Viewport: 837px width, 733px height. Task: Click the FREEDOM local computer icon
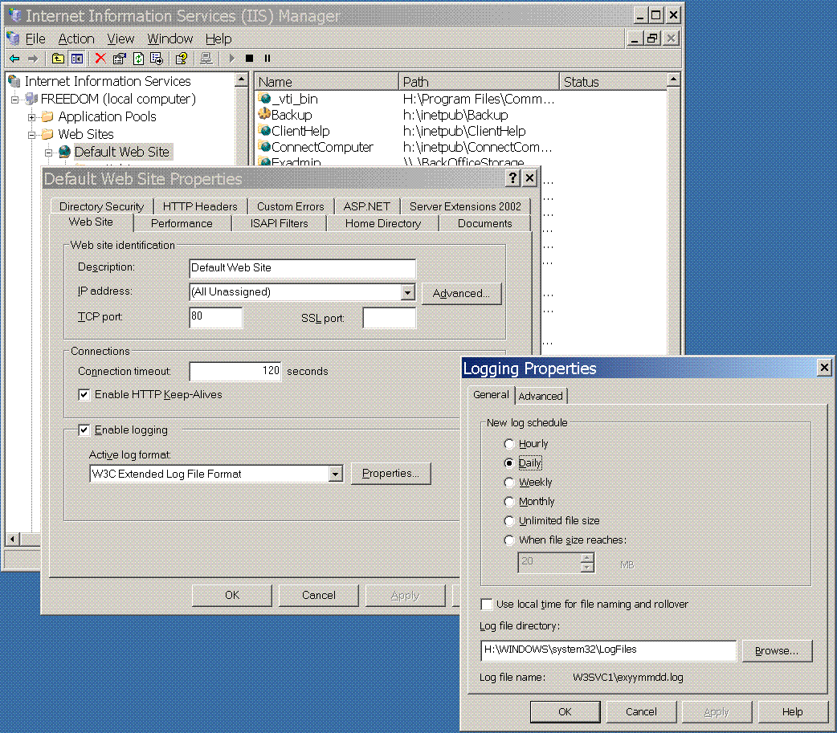click(32, 99)
